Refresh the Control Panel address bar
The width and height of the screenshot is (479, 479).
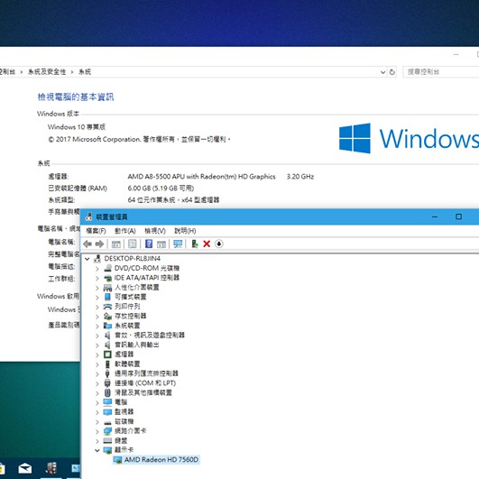tap(391, 72)
